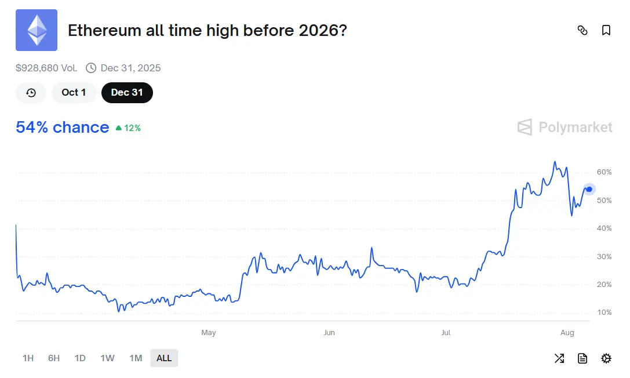Switch to the Oct 1 outcome
This screenshot has width=630, height=378.
click(x=74, y=93)
